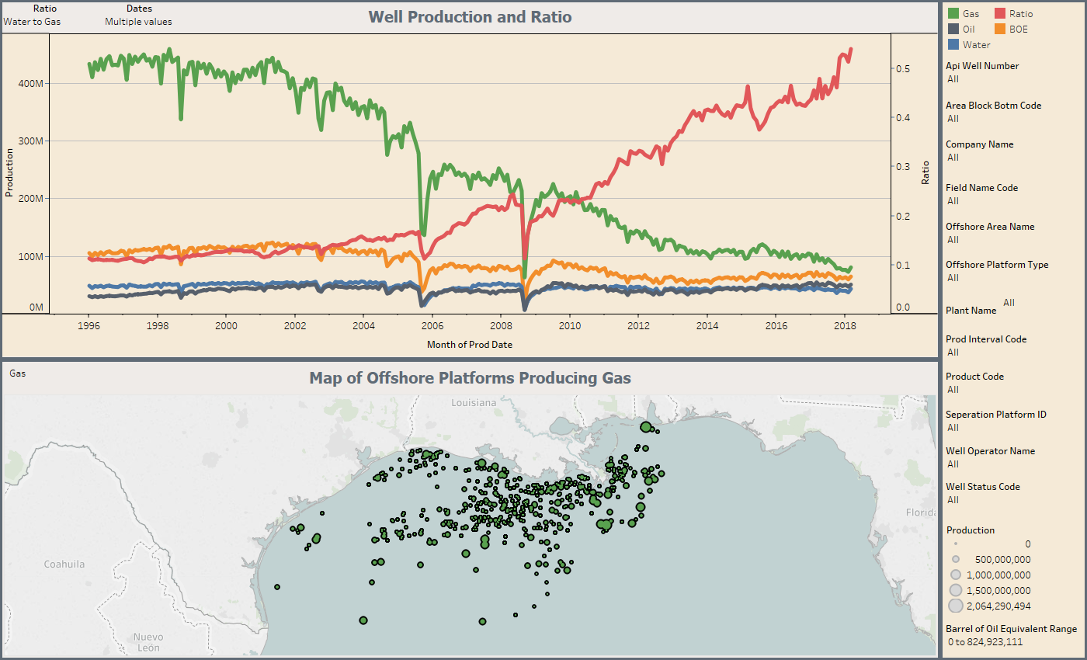Click the dark Oil legend swatch
This screenshot has height=660, width=1087.
click(x=953, y=29)
